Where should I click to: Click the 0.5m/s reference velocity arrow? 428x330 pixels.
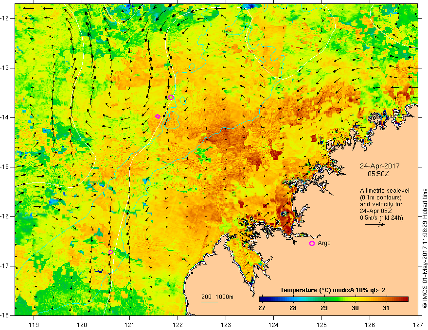point(375,224)
